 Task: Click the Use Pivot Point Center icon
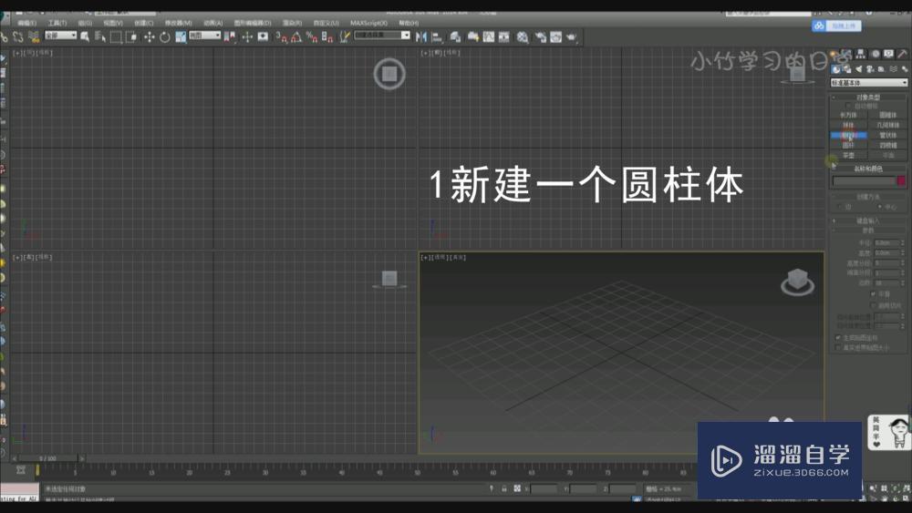click(x=231, y=37)
